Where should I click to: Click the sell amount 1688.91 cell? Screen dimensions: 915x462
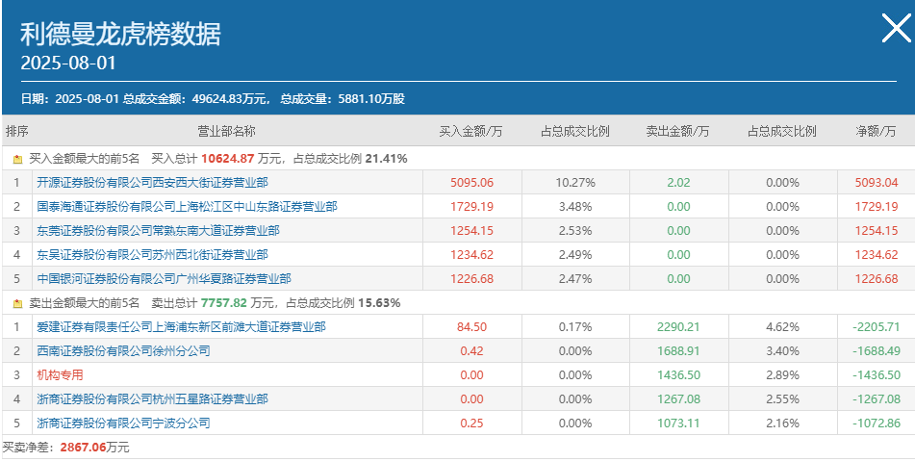click(678, 350)
